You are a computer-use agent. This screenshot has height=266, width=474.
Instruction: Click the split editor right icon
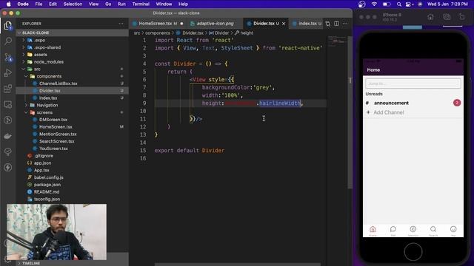pyautogui.click(x=336, y=23)
